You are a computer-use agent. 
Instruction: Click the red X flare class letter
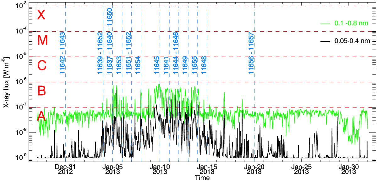coord(41,15)
